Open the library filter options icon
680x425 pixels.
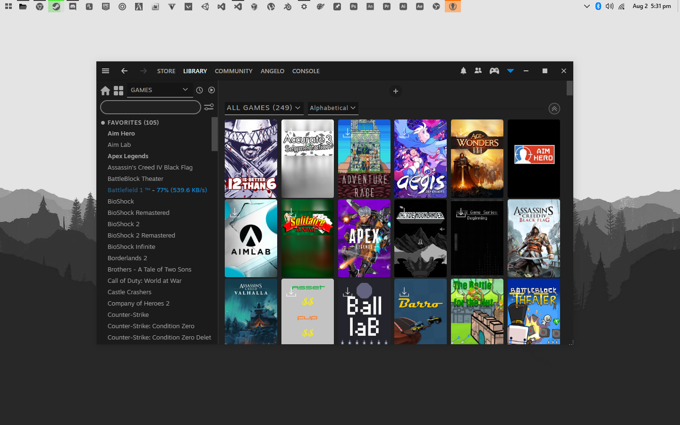click(x=209, y=107)
